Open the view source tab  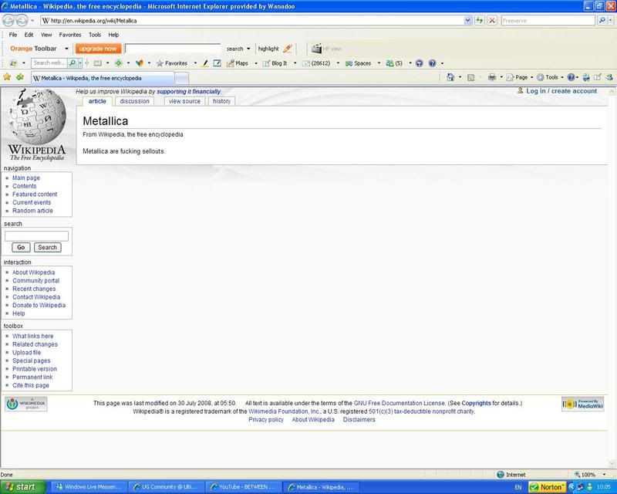coord(184,101)
